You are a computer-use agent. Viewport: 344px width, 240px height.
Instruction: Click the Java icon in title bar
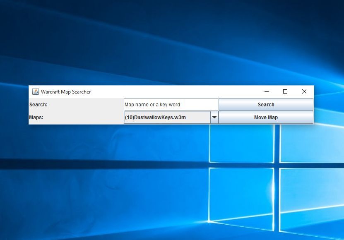(x=36, y=91)
